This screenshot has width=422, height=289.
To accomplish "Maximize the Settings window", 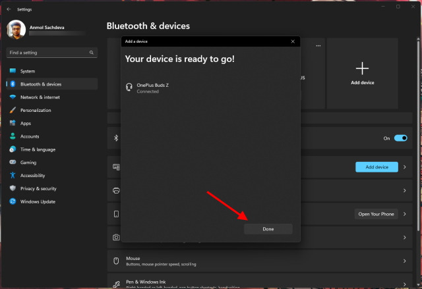I will [398, 7].
